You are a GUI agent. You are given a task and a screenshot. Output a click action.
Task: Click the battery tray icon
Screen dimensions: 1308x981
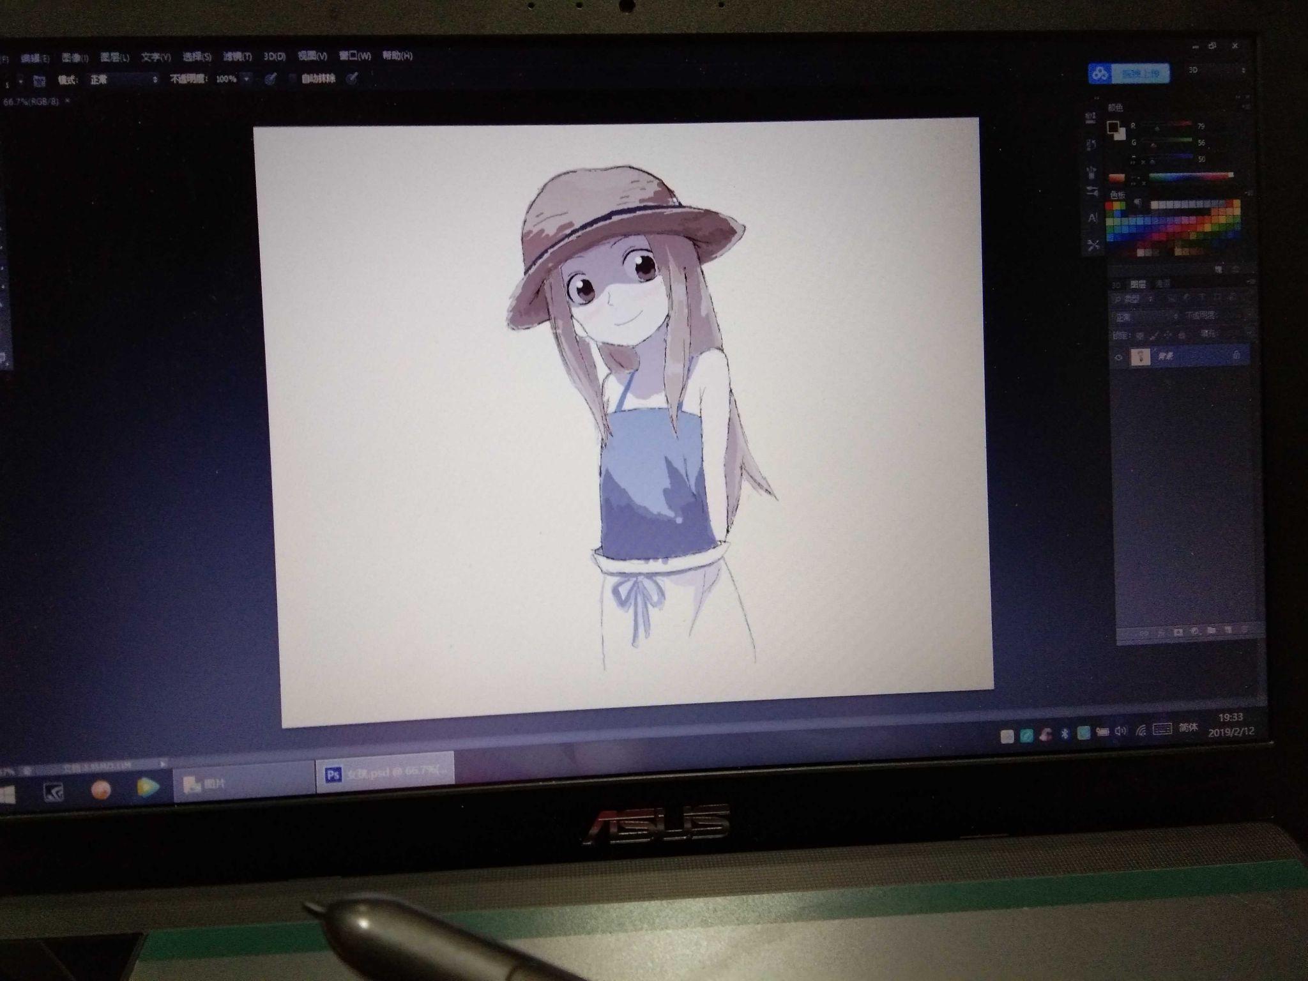click(x=1102, y=732)
